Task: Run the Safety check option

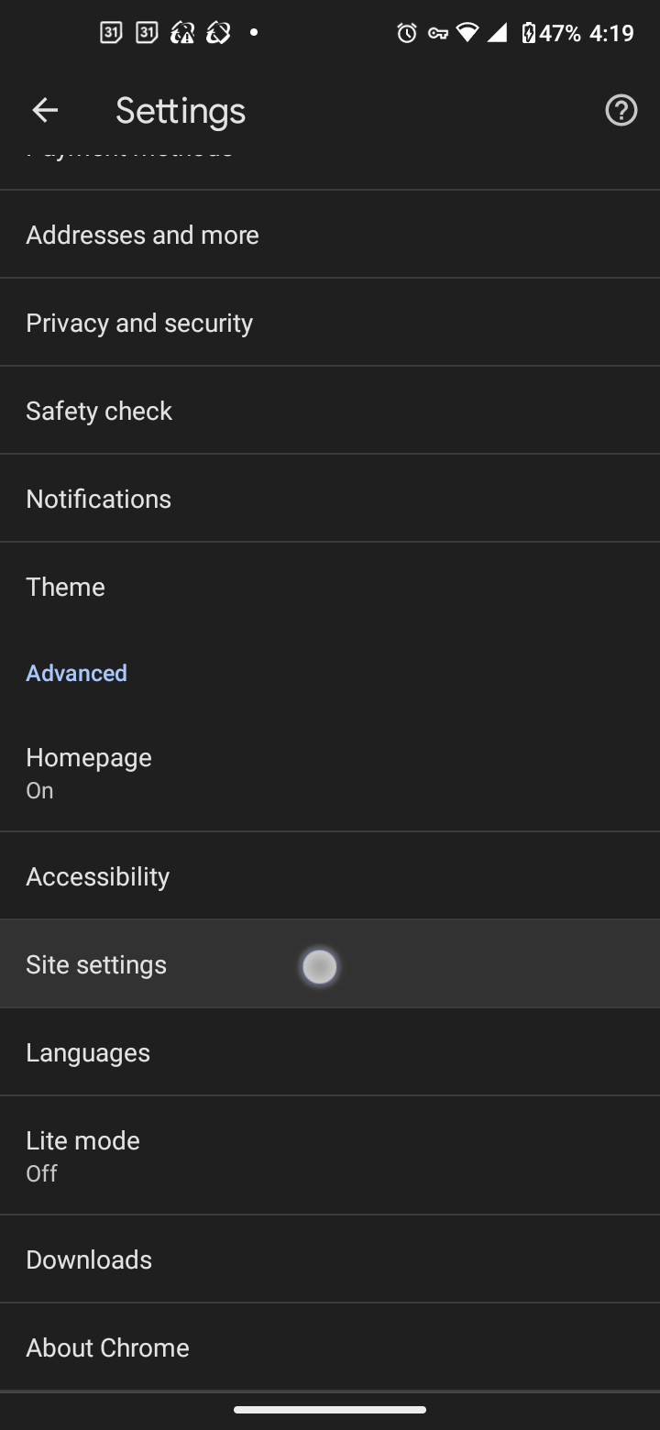Action: click(x=330, y=411)
